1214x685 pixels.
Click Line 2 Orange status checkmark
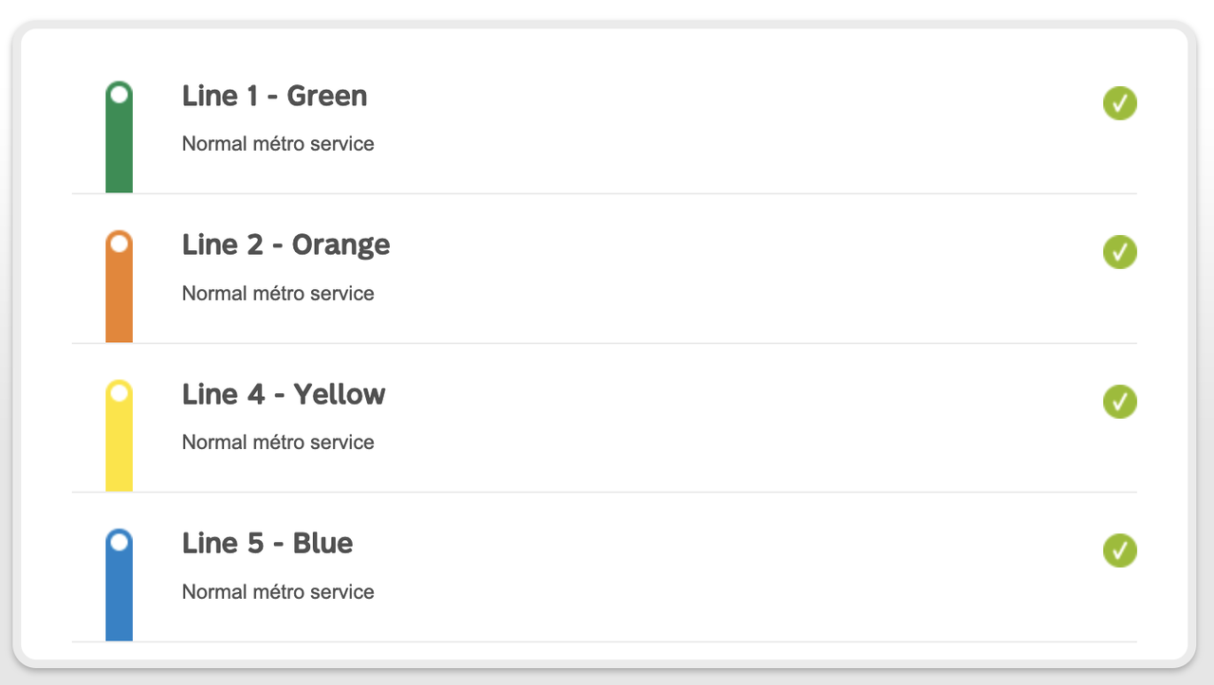[1119, 252]
